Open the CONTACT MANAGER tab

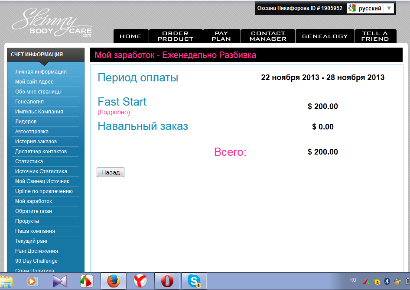tap(268, 36)
